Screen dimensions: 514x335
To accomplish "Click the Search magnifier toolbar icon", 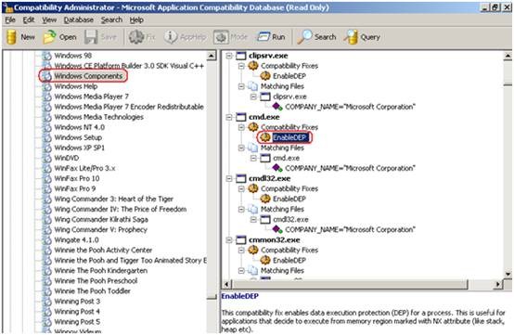I will pos(304,37).
